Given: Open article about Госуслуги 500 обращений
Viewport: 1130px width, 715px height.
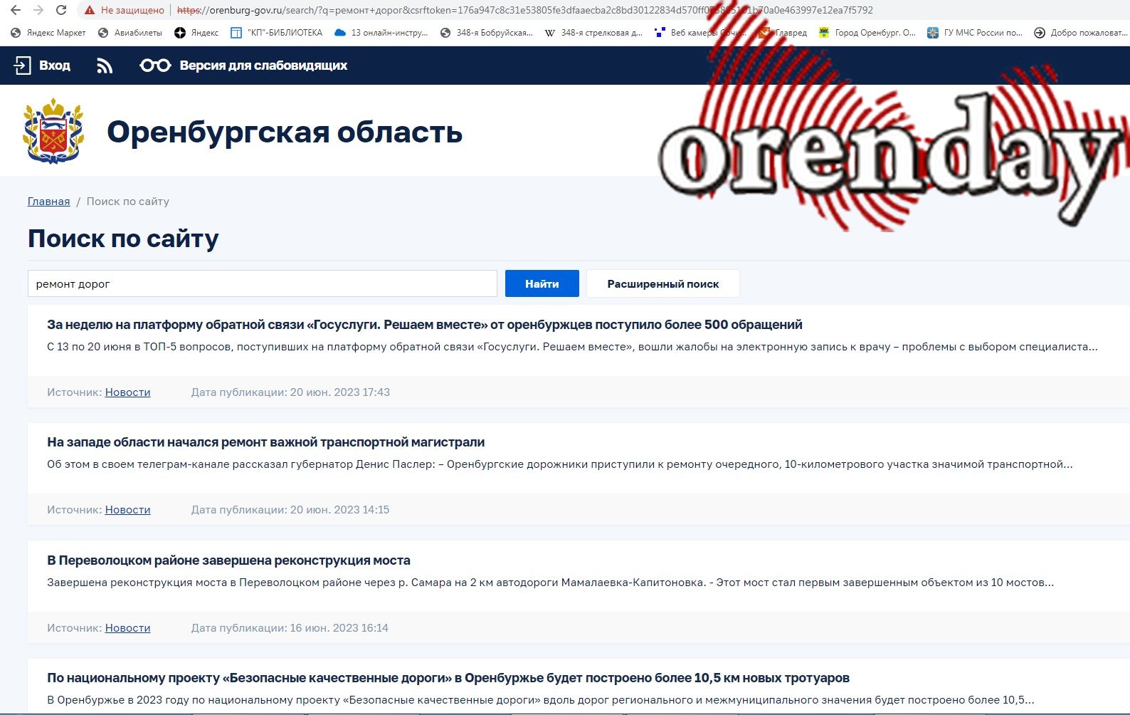Looking at the screenshot, I should [x=424, y=325].
